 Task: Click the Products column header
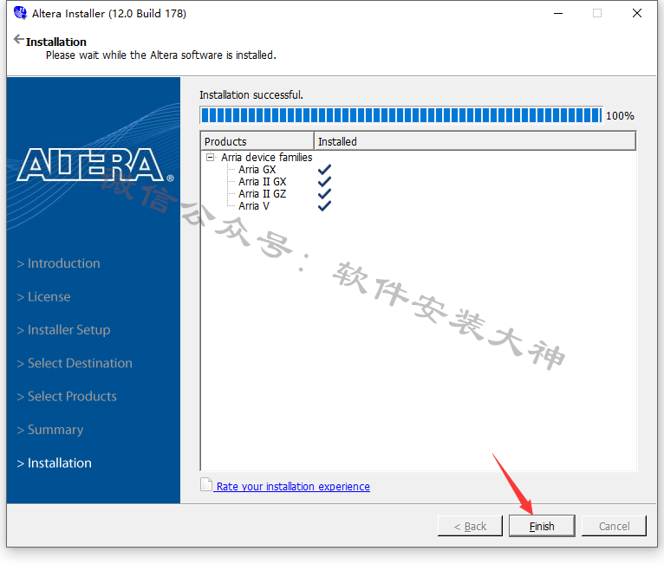click(x=257, y=141)
